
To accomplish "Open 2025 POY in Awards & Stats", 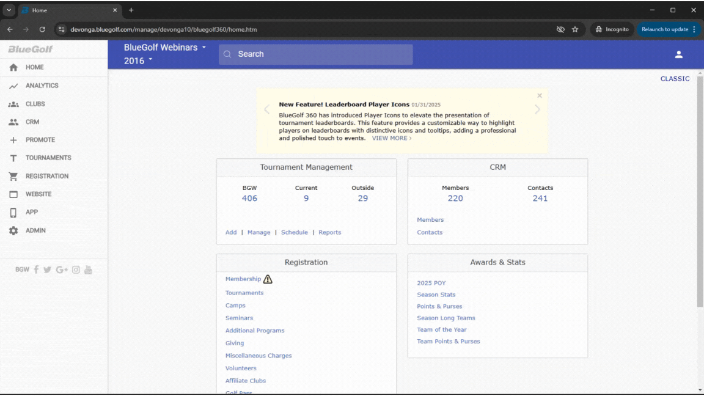I will click(431, 284).
